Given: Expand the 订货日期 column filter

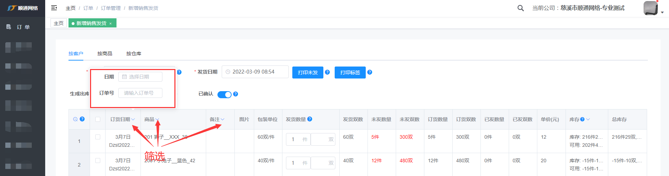Looking at the screenshot, I should (133, 120).
